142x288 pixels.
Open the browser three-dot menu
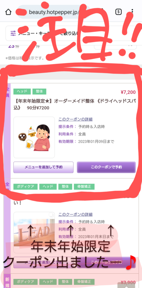132,12
